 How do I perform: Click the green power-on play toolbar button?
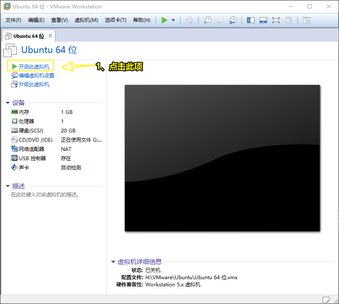(164, 20)
